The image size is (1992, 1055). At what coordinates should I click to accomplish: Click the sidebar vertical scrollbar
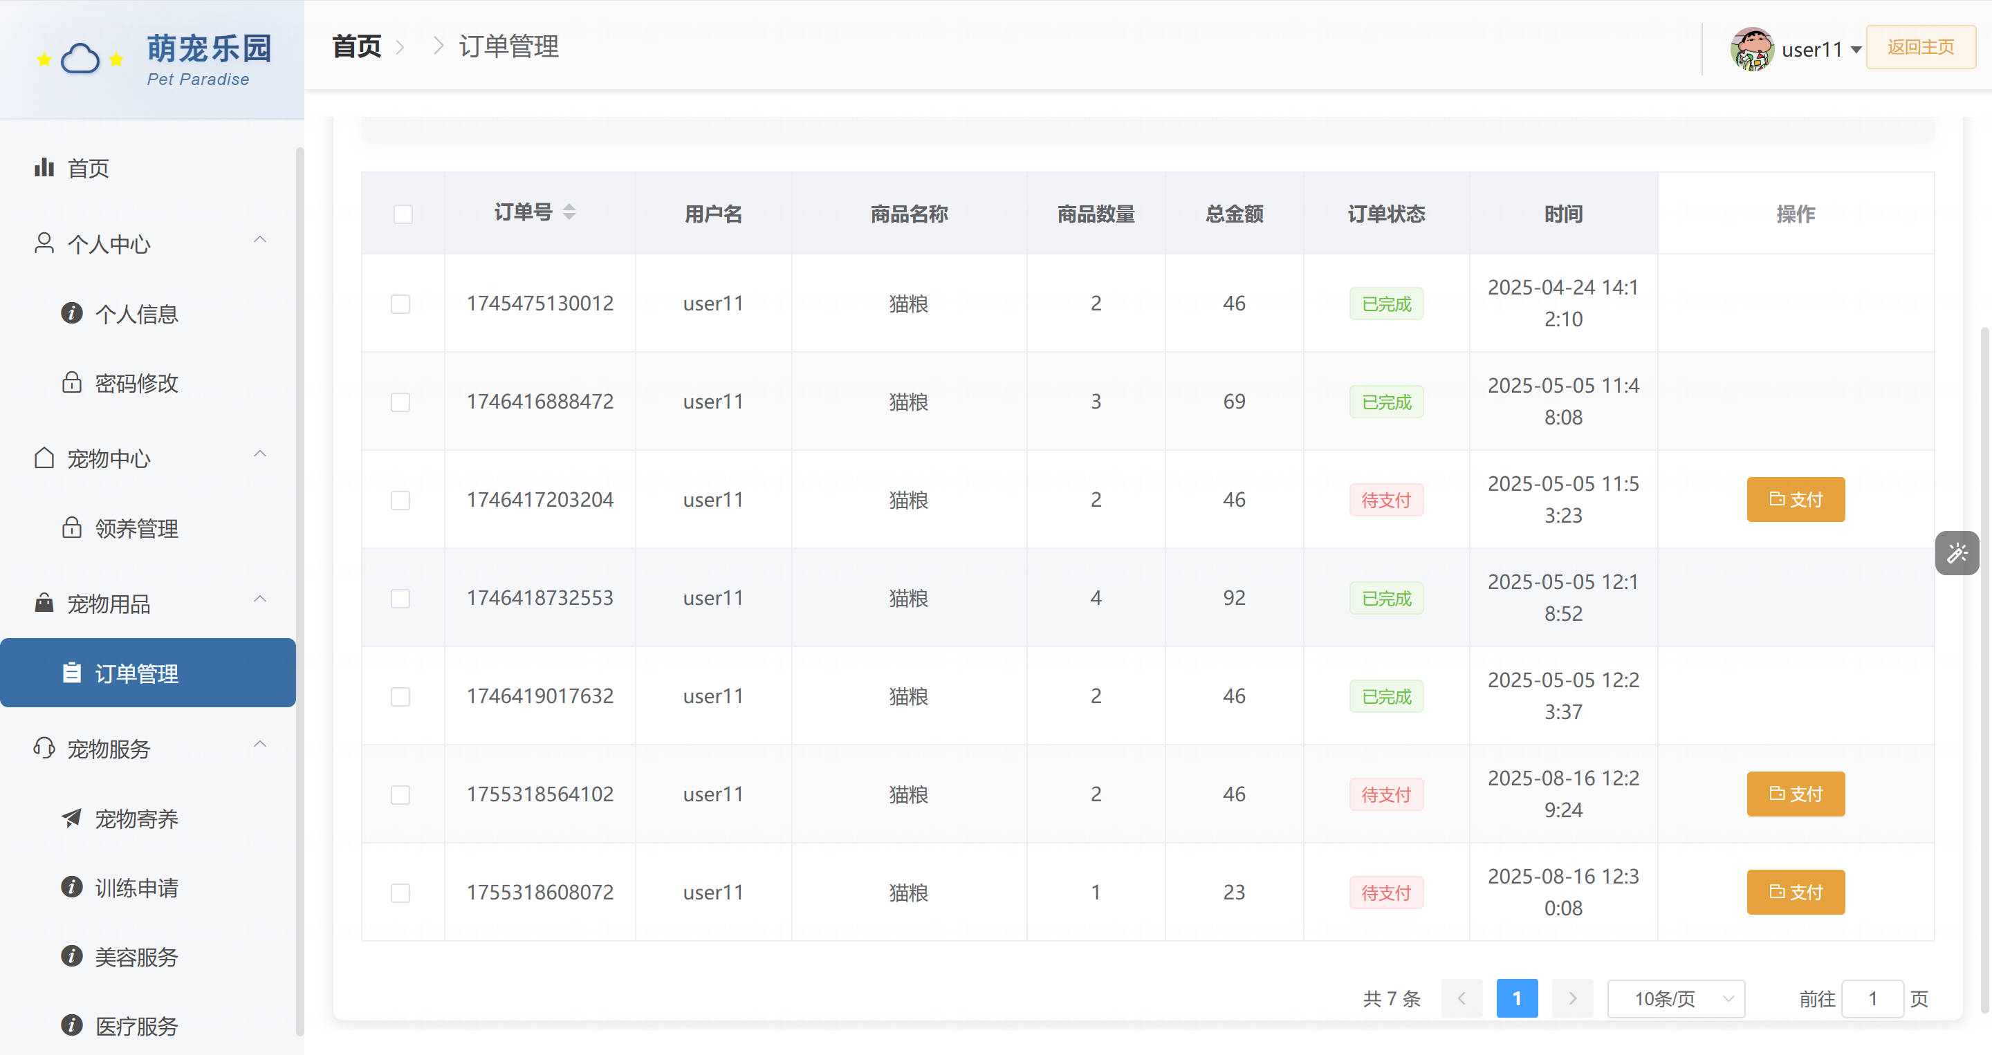point(299,591)
